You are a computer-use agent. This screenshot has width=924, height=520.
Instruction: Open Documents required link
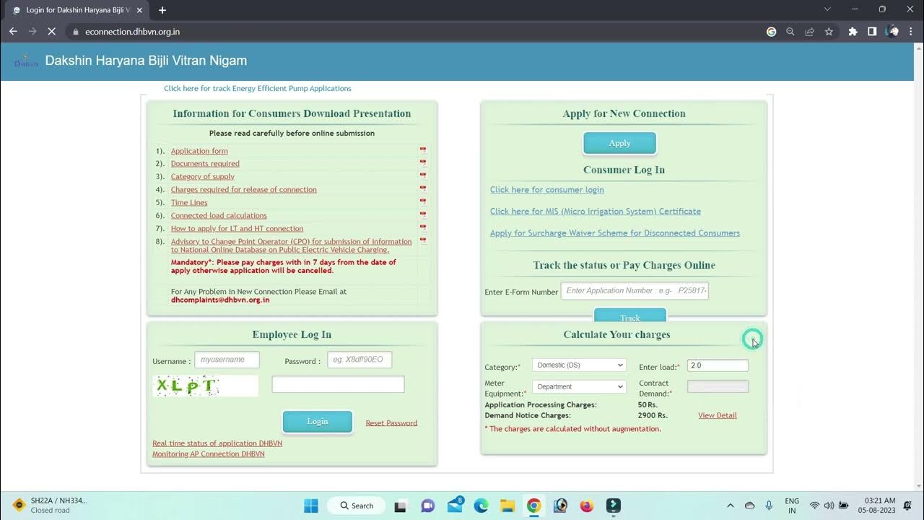point(205,163)
